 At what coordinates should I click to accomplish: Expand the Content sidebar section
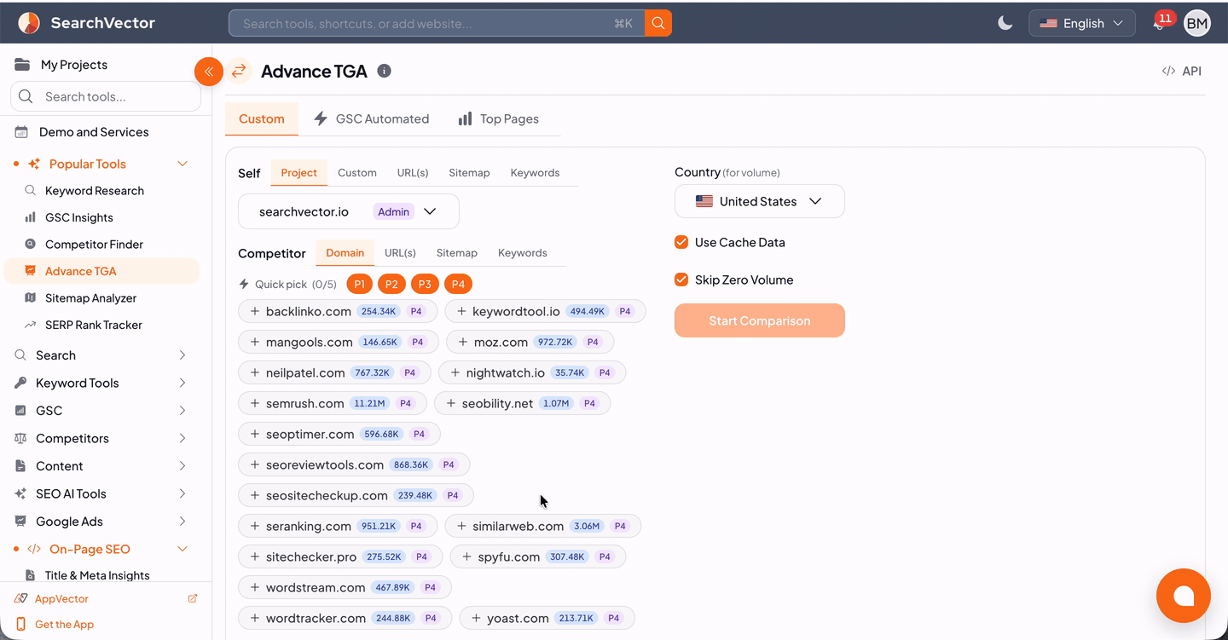(182, 466)
